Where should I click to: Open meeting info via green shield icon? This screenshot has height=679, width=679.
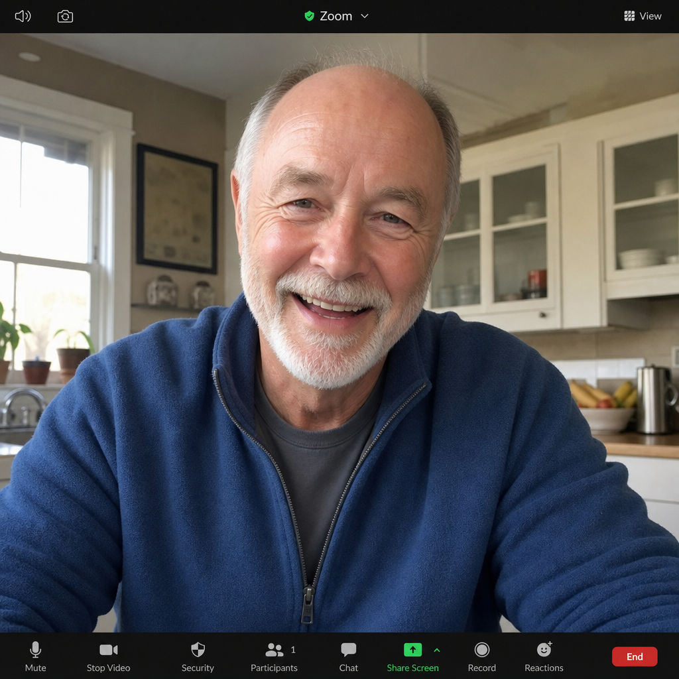coord(309,17)
